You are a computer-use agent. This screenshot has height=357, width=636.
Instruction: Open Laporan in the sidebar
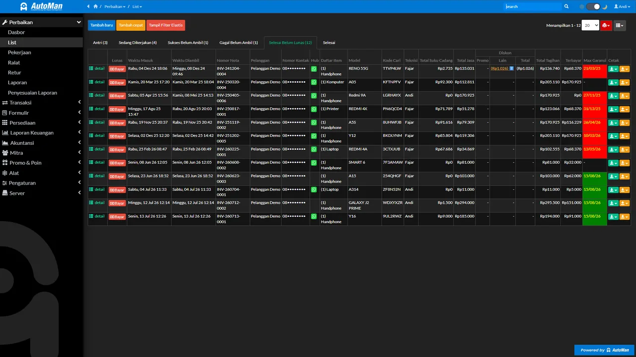[41, 82]
